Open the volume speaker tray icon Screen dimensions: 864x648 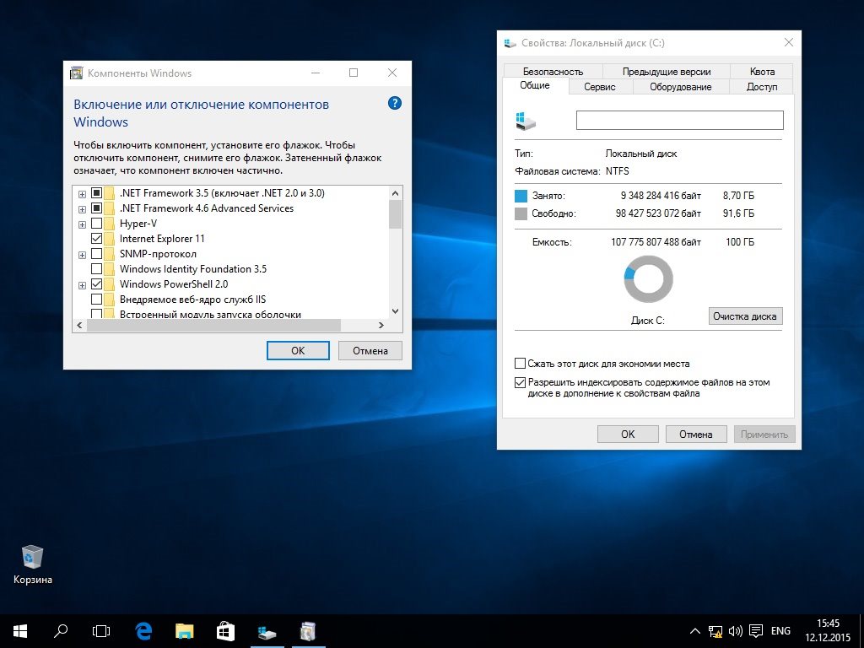pos(735,631)
